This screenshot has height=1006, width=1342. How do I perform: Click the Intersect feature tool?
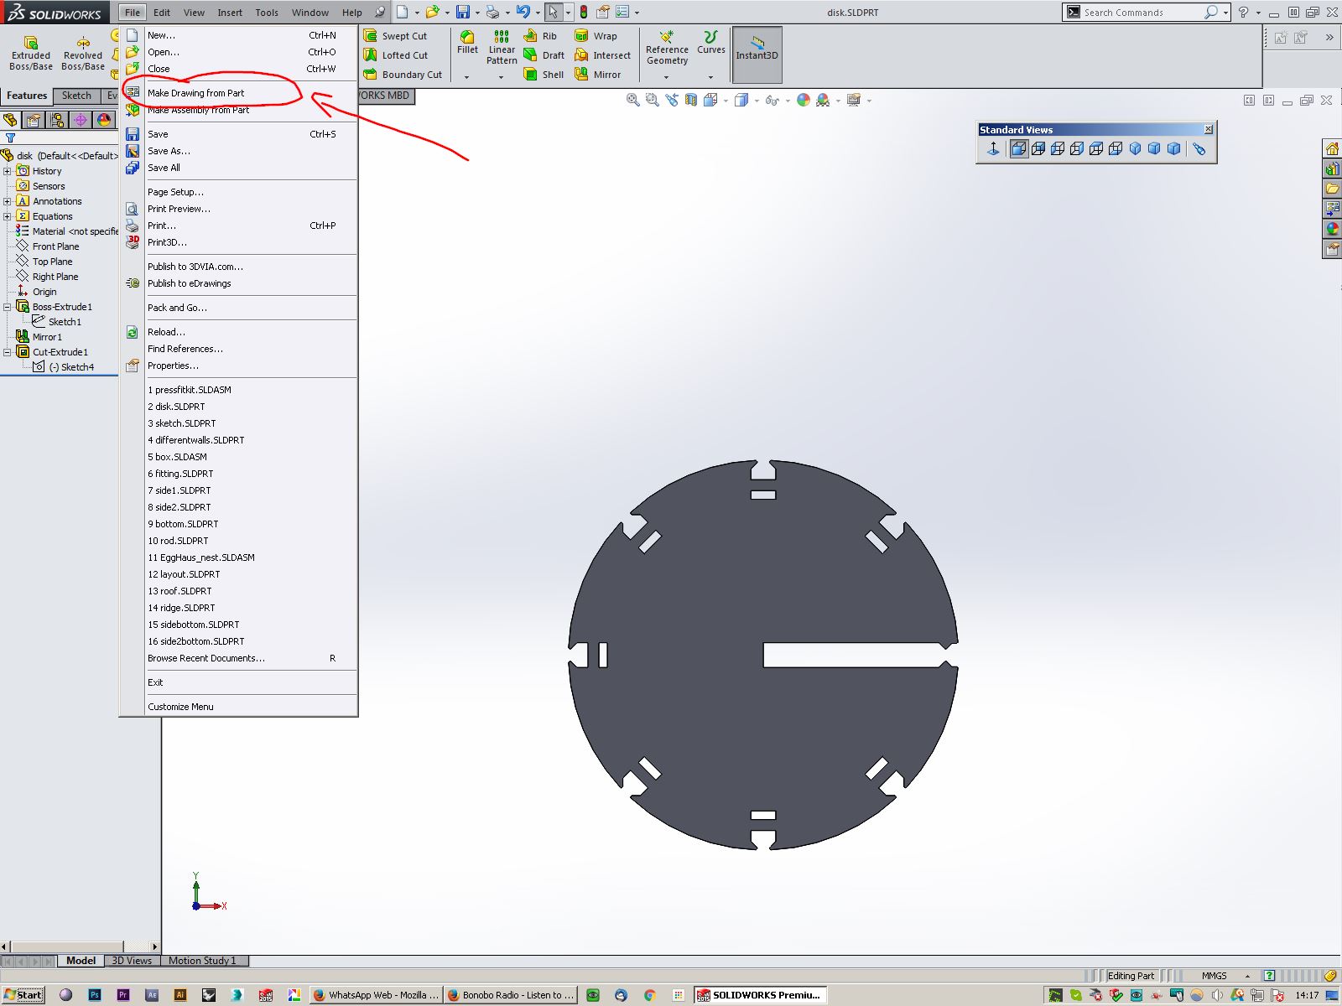602,55
